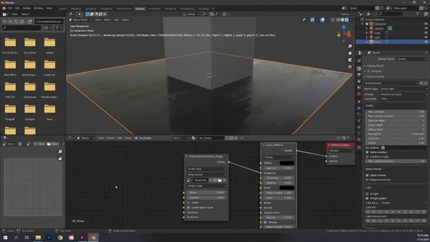Toggle Invert checkbox in texture node
This screenshot has width=430, height=242.
click(188, 202)
